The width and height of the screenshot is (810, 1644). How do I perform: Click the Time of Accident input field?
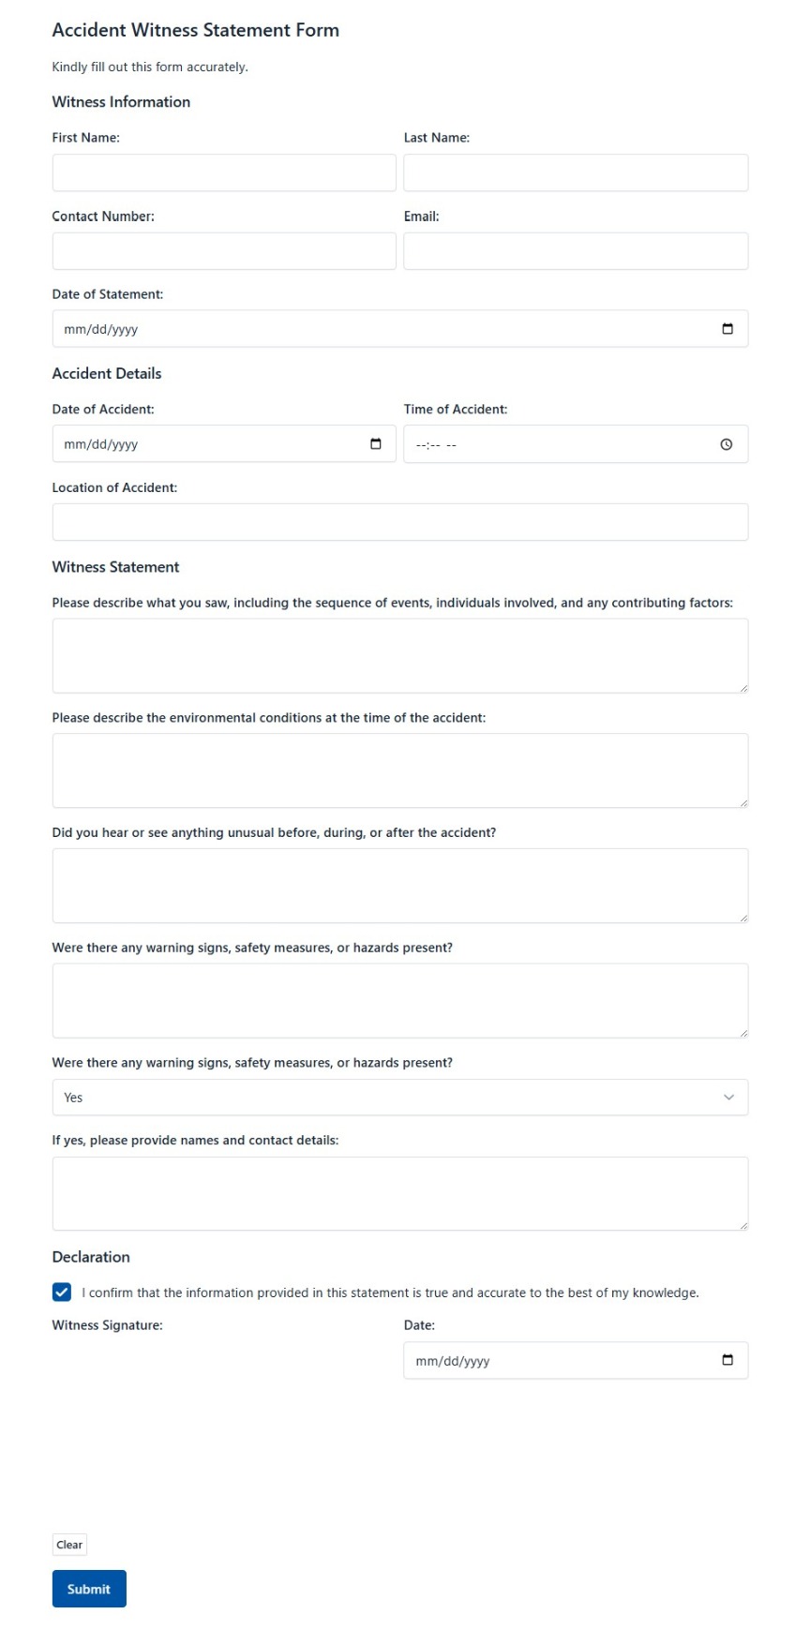pos(562,443)
